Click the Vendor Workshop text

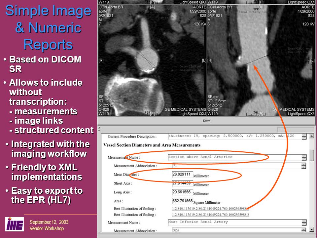[x=47, y=228]
